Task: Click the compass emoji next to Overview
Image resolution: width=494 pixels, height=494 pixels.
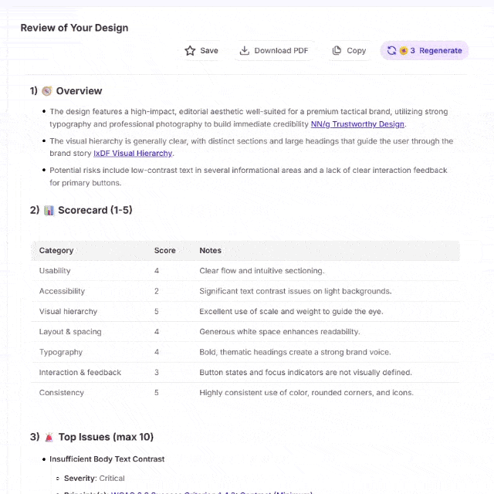Action: 46,91
